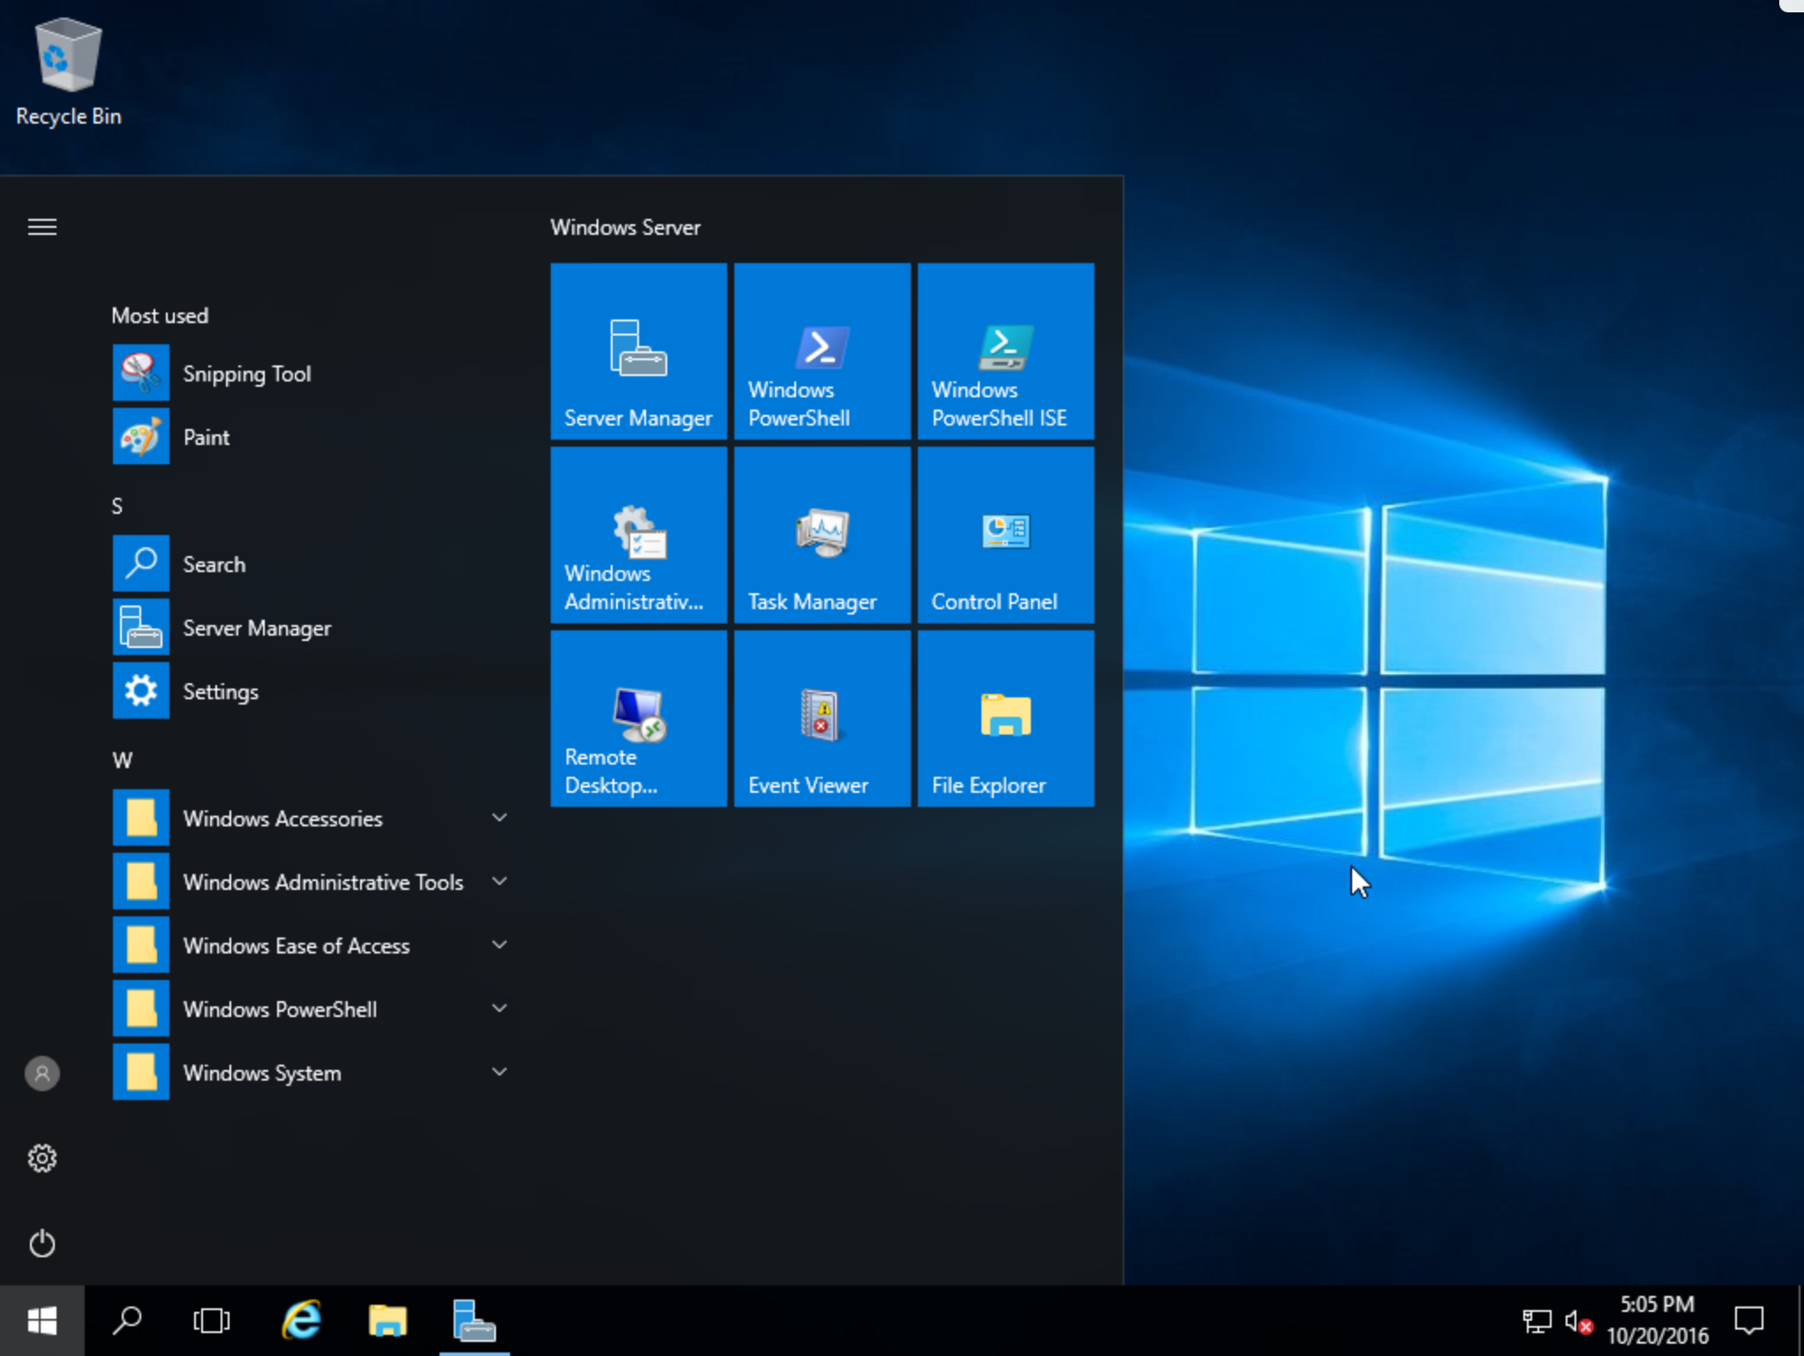Screen dimensions: 1804x1356
Task: Open Remote Desktop tile
Action: coord(638,719)
